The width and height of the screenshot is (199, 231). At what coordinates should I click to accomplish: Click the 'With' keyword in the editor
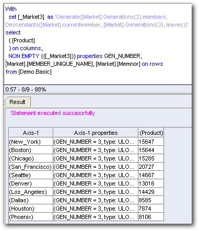(x=11, y=9)
